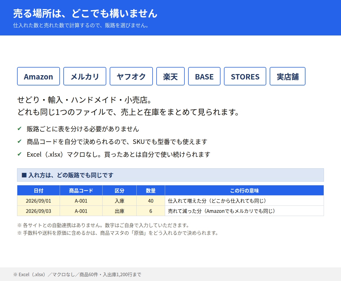Select the 実店舗 channel button
The height and width of the screenshot is (281, 341).
coord(288,76)
